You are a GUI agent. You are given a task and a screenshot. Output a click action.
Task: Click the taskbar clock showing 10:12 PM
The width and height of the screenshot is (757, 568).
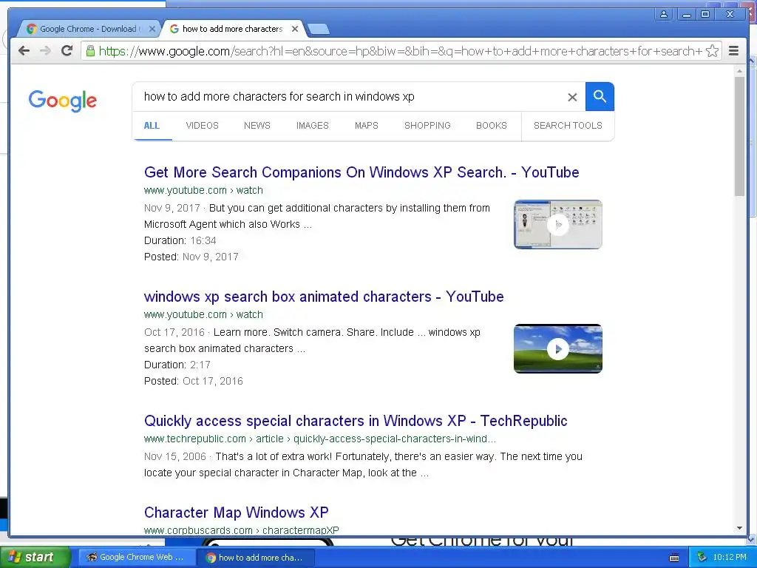tap(729, 557)
